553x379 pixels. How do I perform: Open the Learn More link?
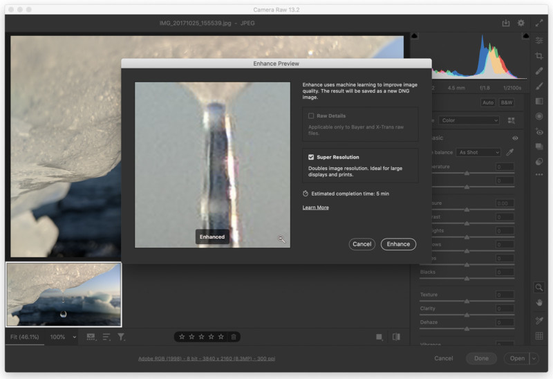[x=316, y=207]
